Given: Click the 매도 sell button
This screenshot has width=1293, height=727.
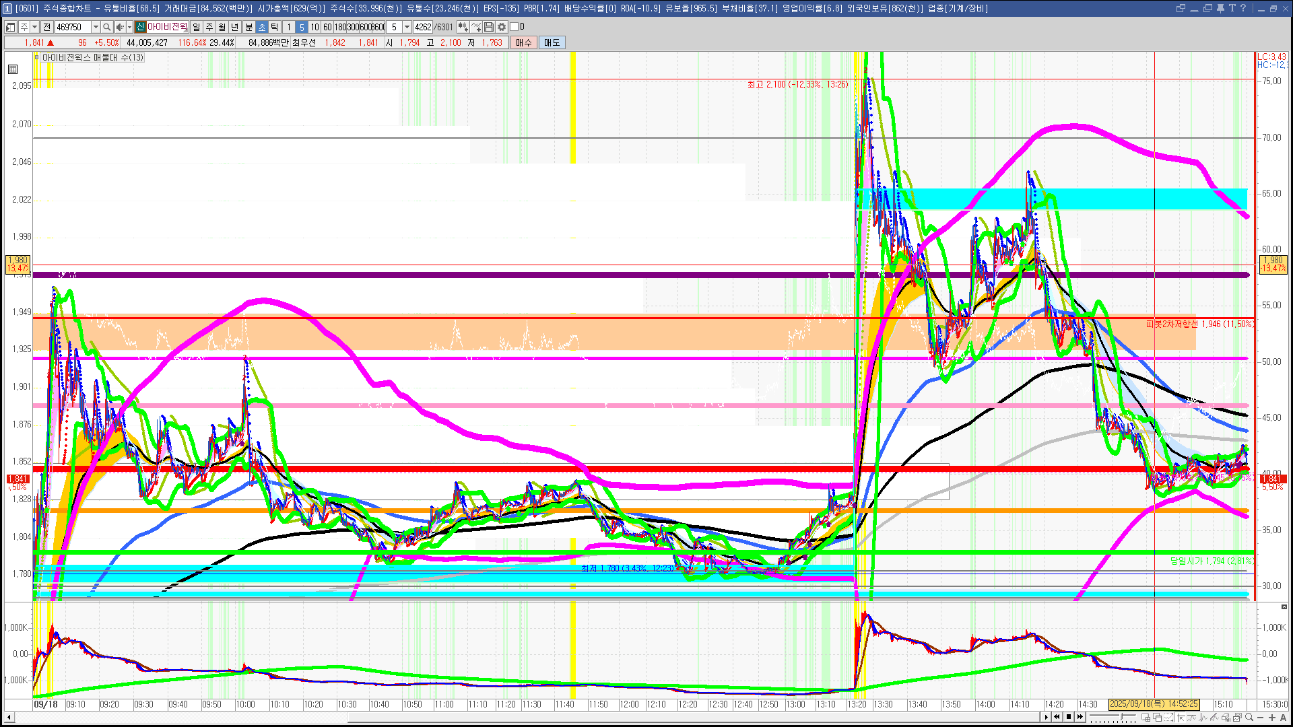Looking at the screenshot, I should [x=552, y=42].
